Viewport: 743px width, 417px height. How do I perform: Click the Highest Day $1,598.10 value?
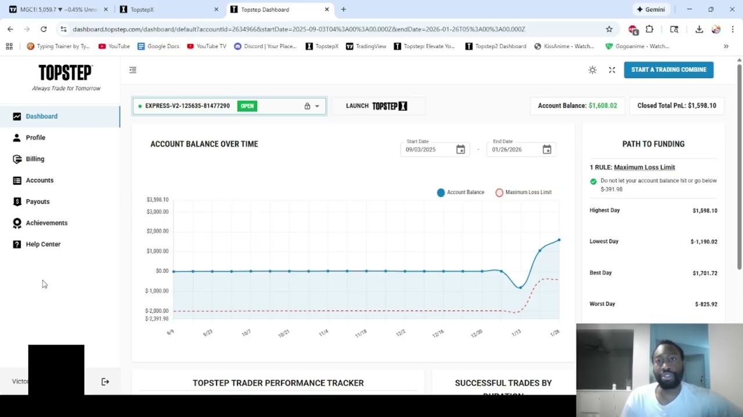tap(705, 211)
